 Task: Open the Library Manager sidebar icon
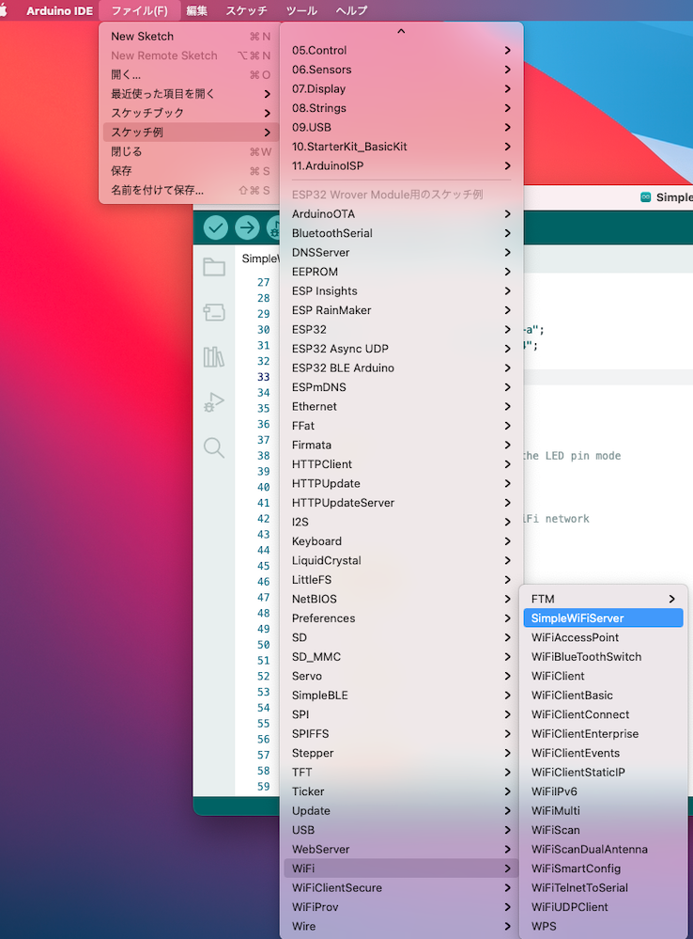coord(214,357)
